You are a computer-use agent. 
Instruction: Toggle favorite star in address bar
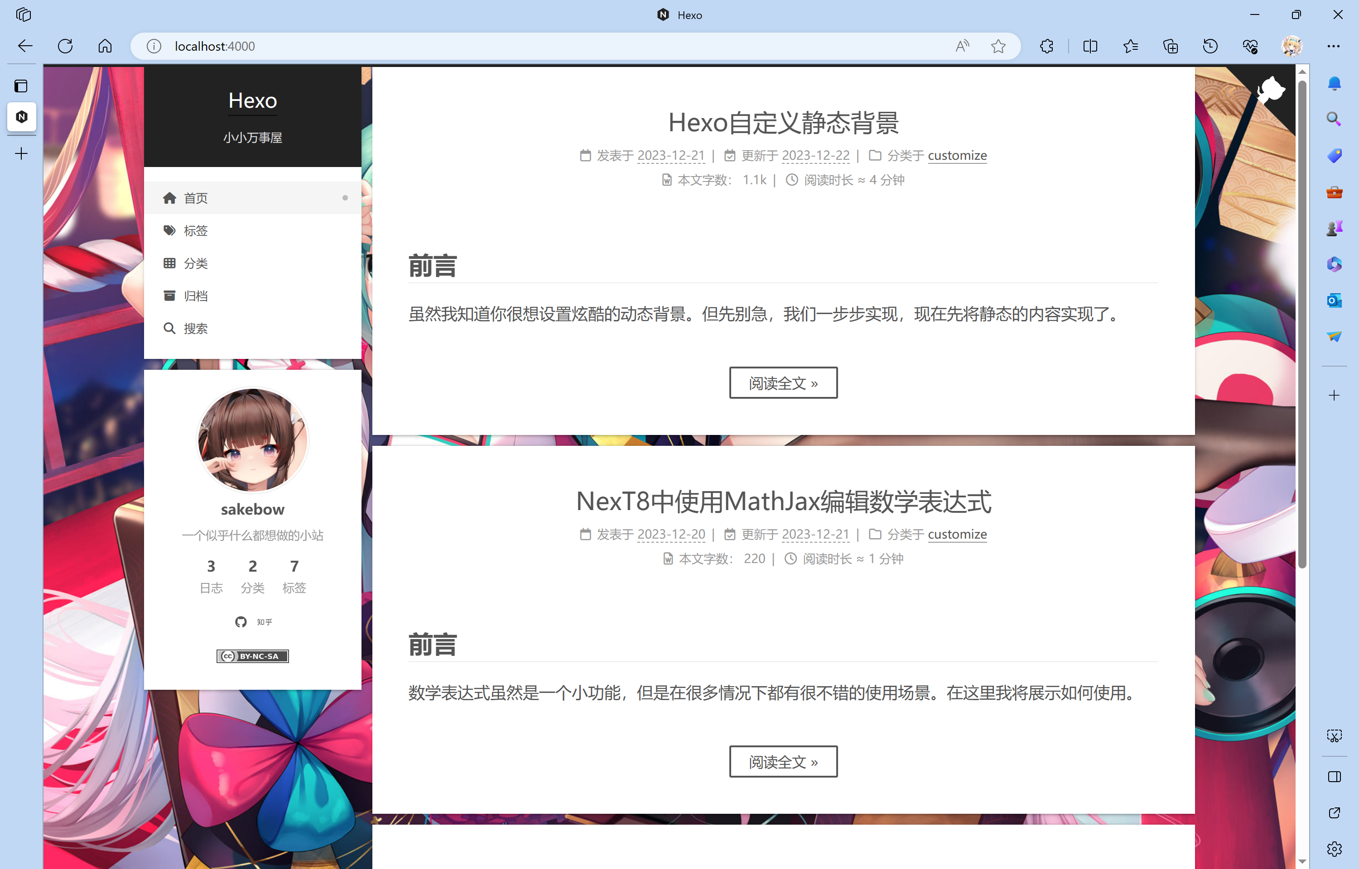point(998,46)
